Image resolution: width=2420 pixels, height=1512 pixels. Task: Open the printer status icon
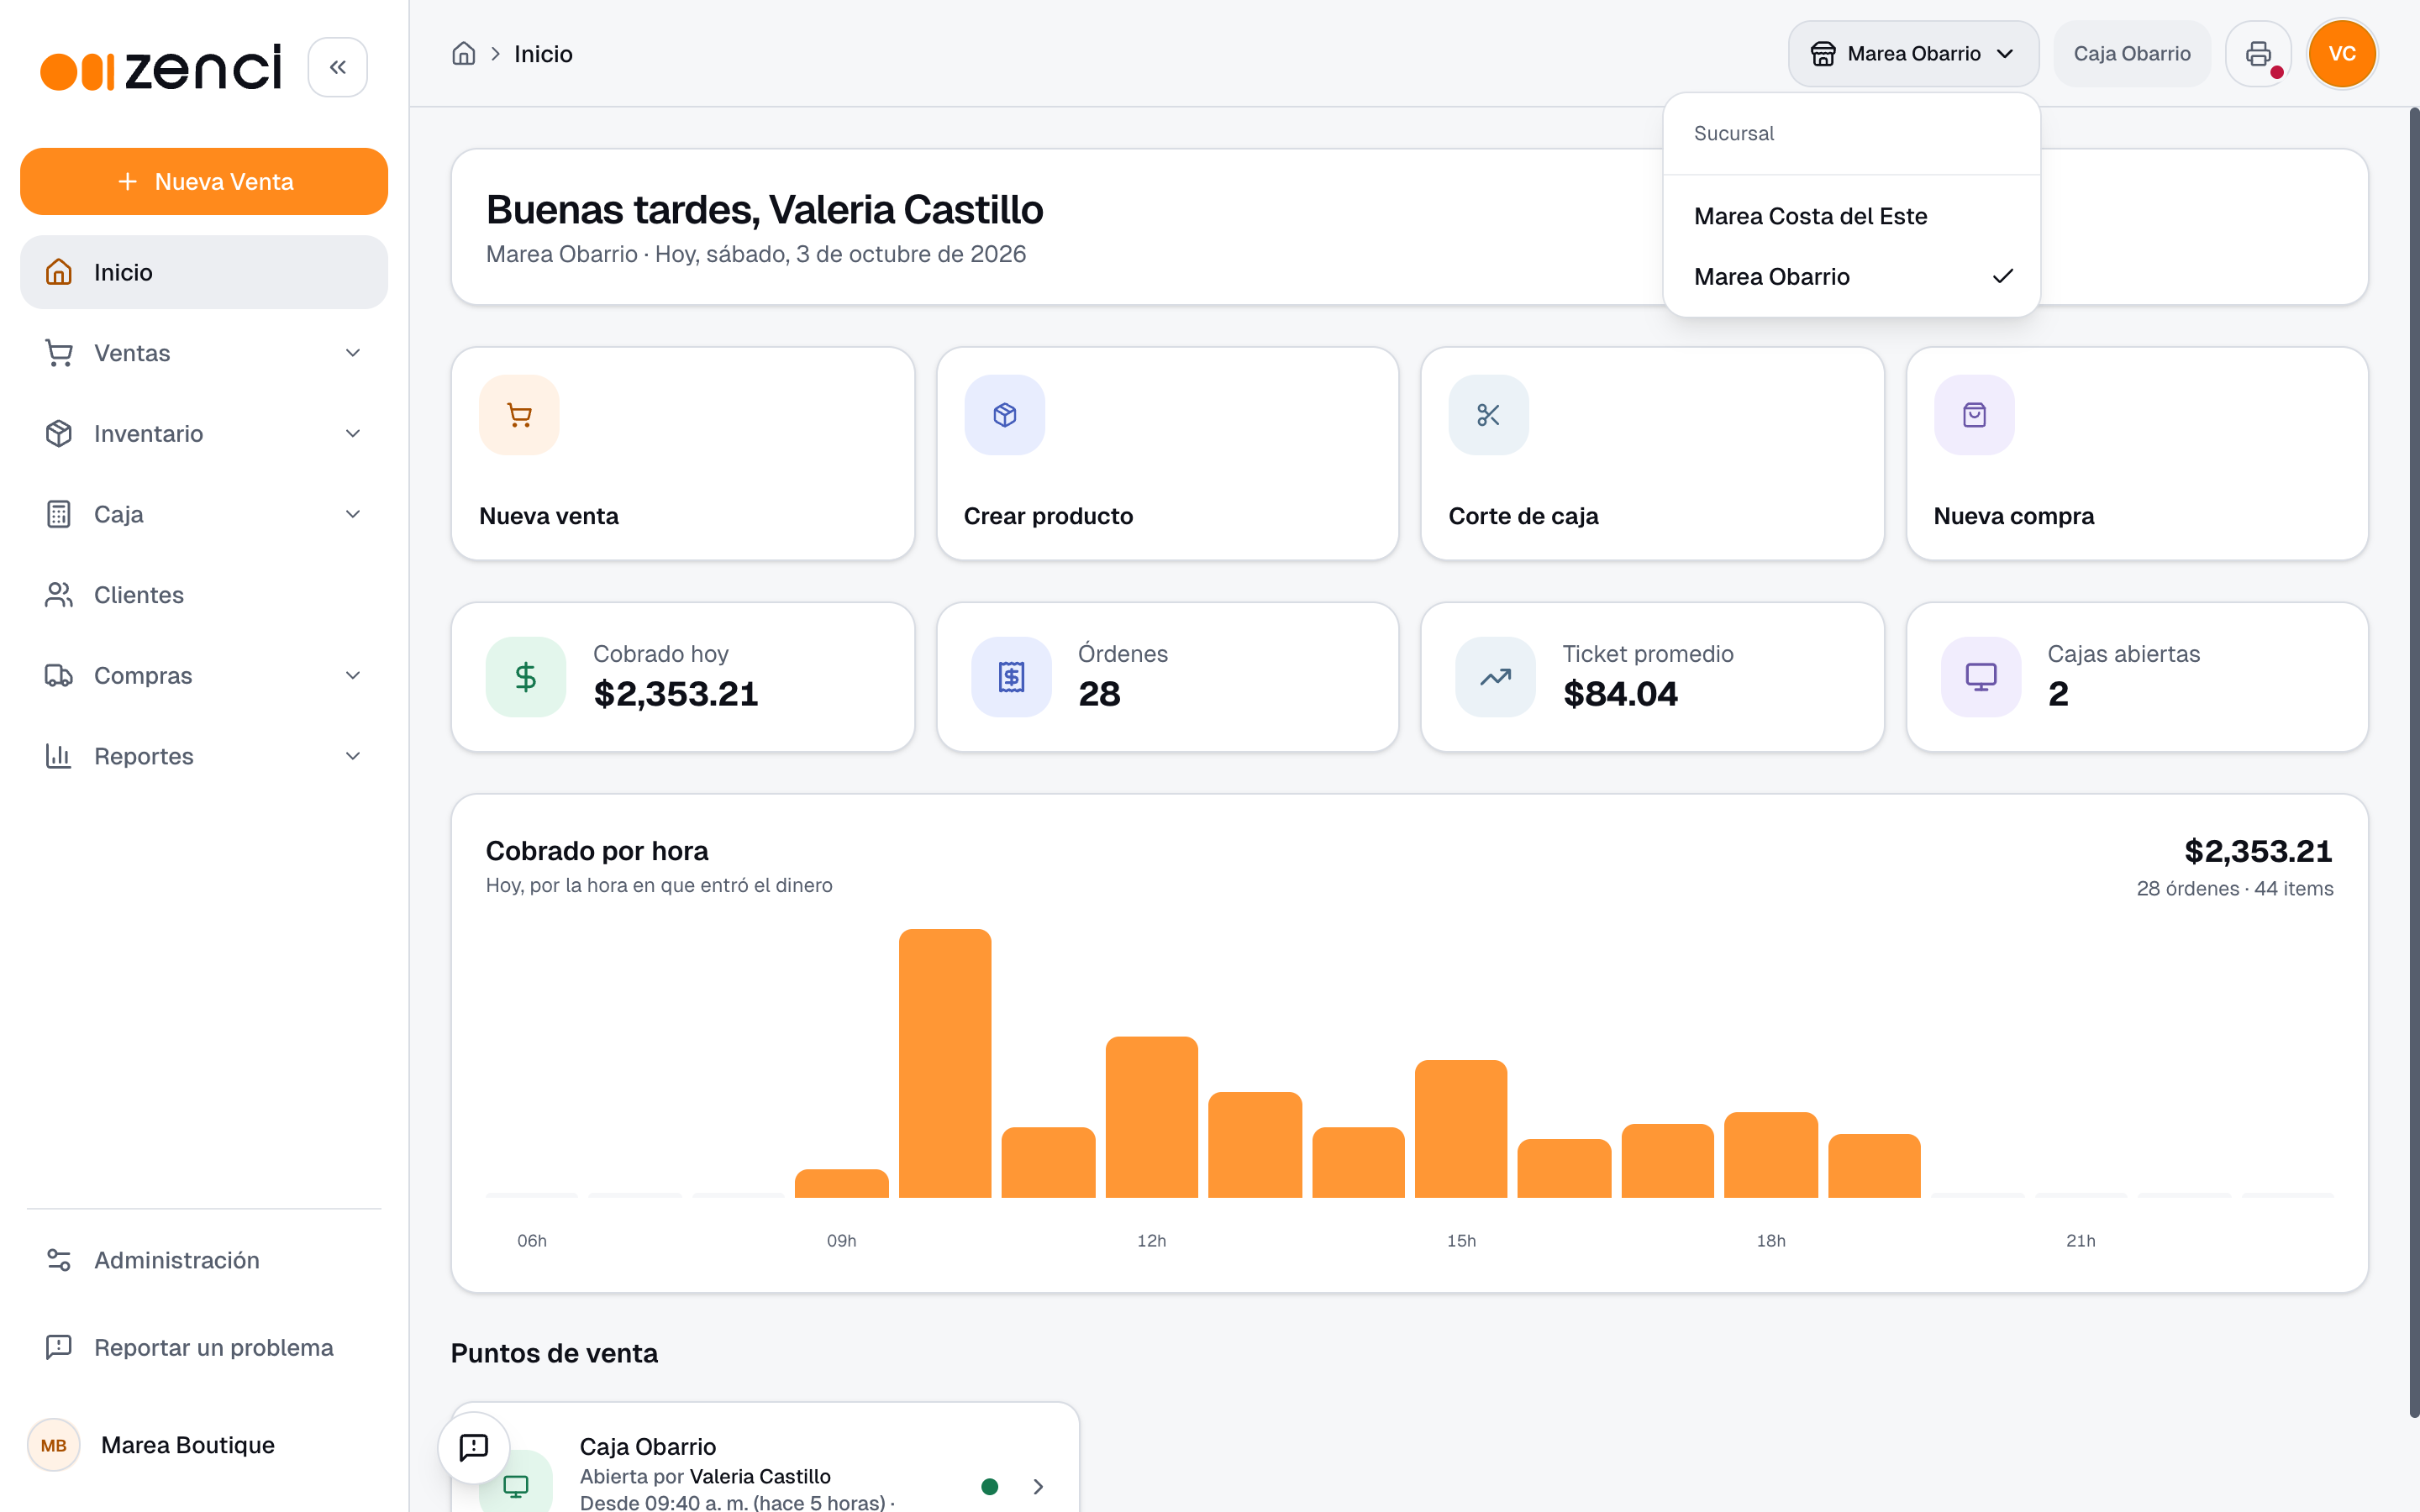coord(2258,54)
